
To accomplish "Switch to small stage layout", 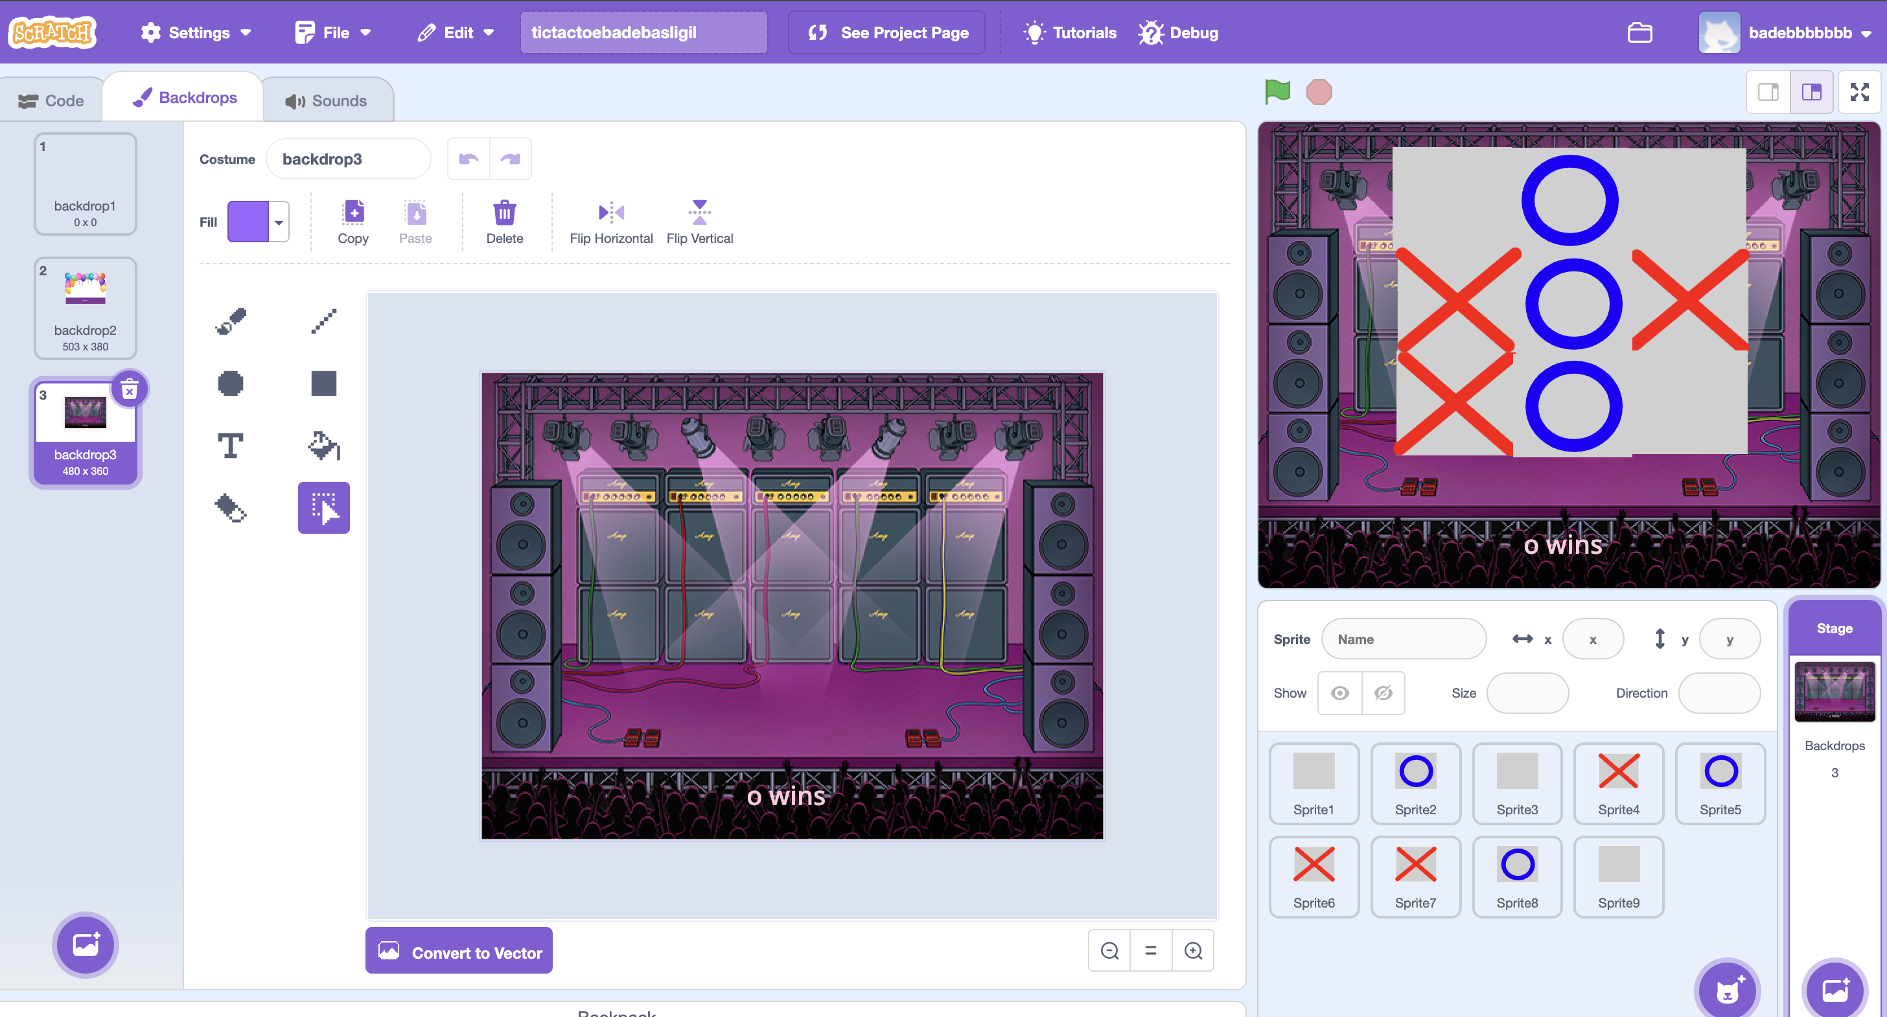I will [x=1768, y=91].
